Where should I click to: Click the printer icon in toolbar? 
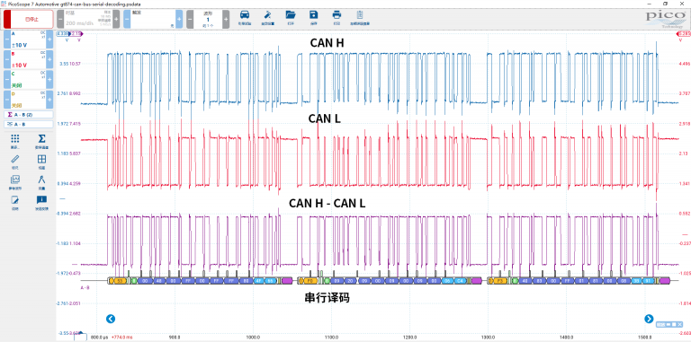click(x=337, y=16)
